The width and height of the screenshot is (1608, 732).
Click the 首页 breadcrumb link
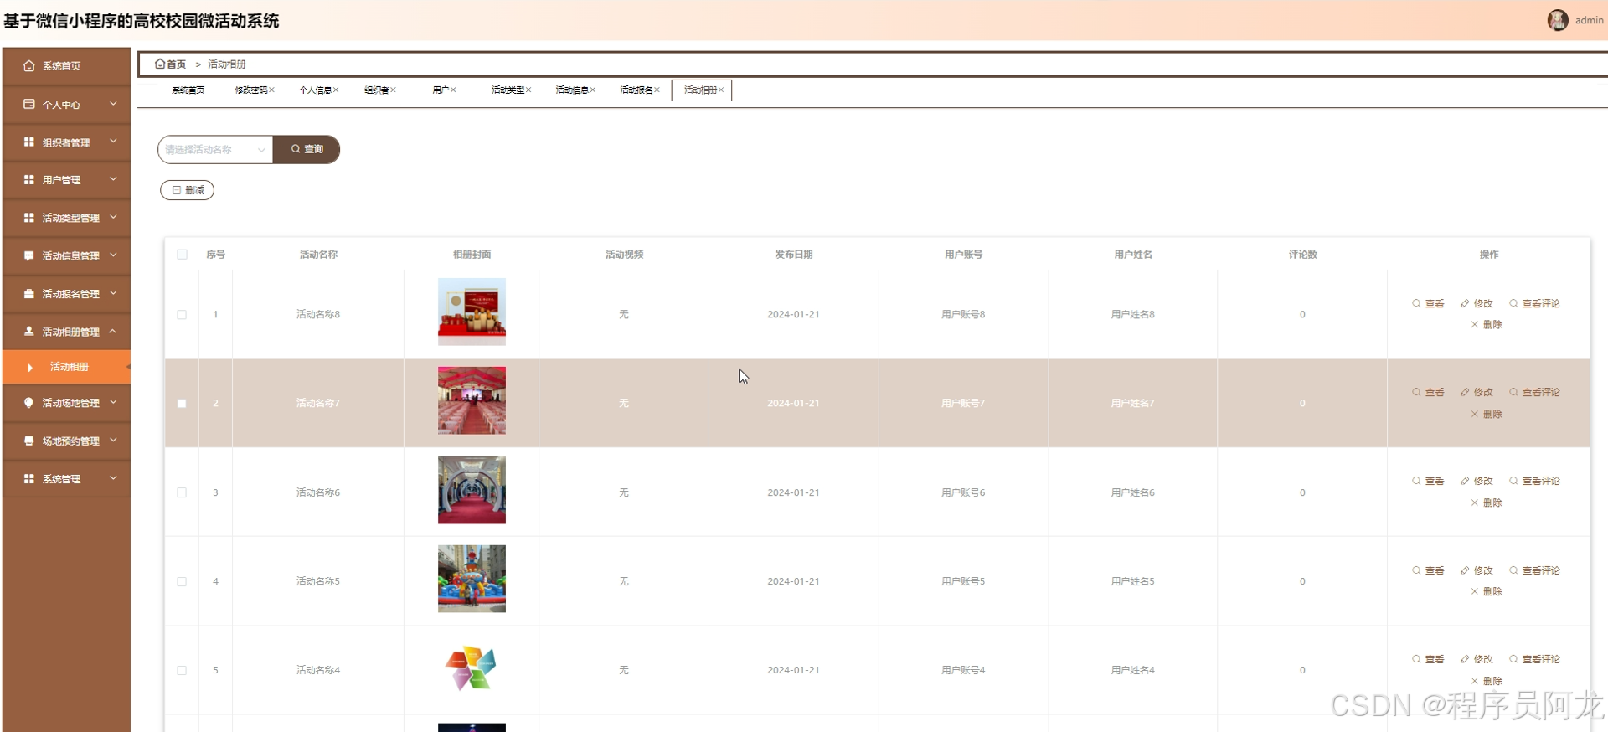171,64
